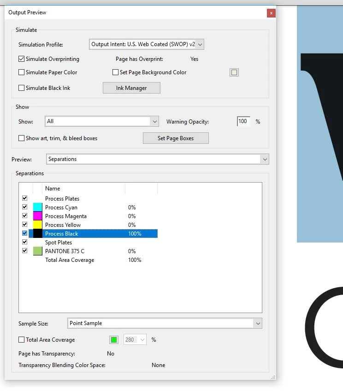Uncheck the Process Yellow plate checkbox
This screenshot has width=343, height=391.
coord(25,225)
